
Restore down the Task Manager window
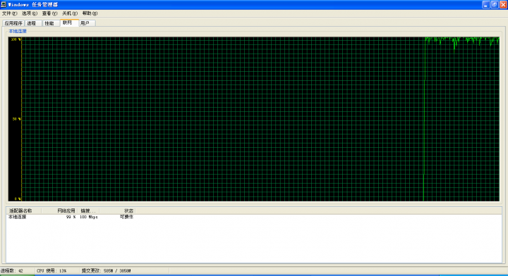[495, 4]
